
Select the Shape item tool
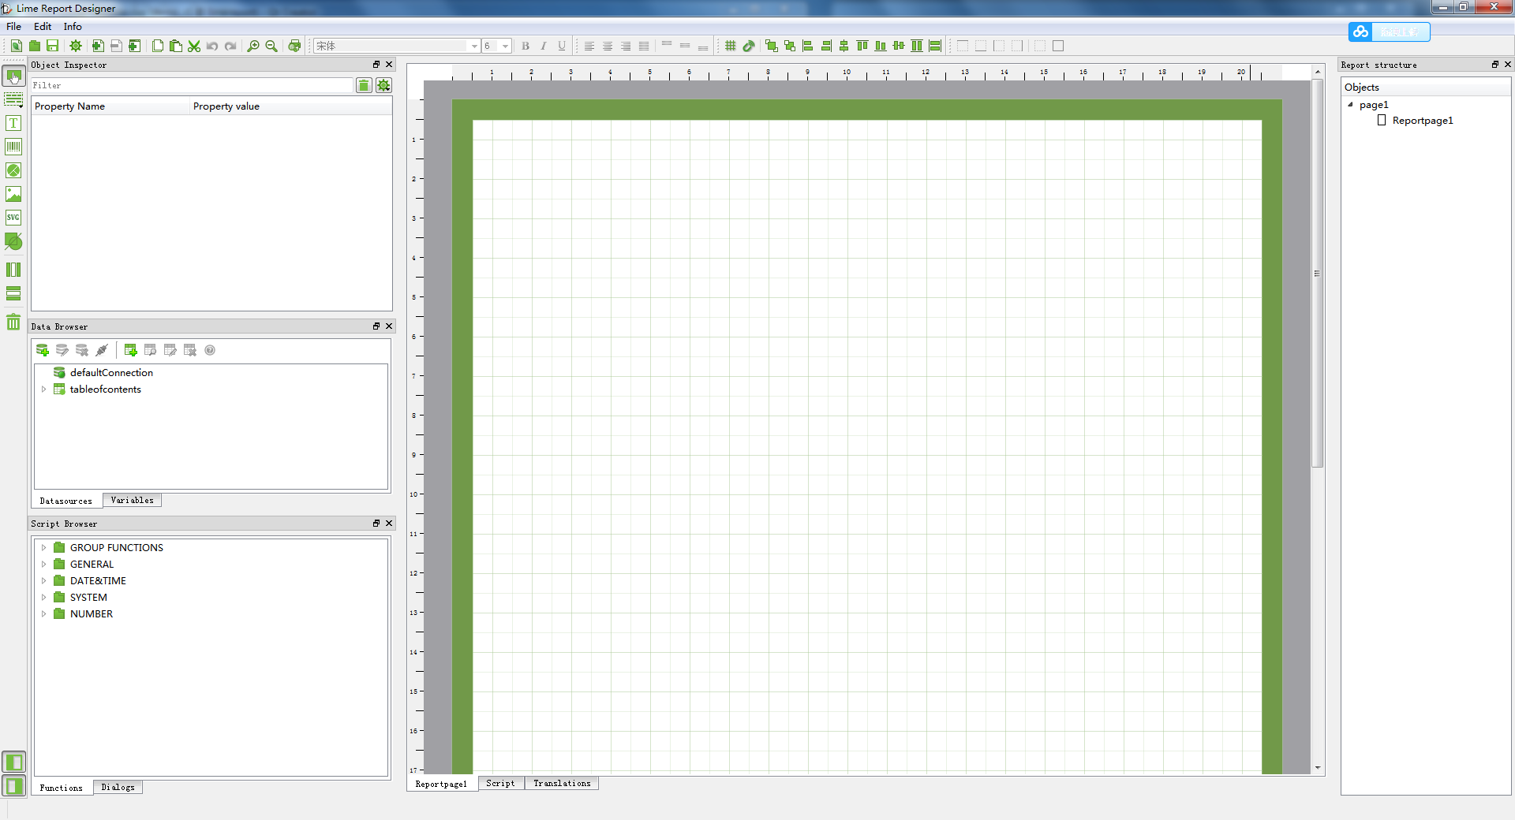(13, 241)
